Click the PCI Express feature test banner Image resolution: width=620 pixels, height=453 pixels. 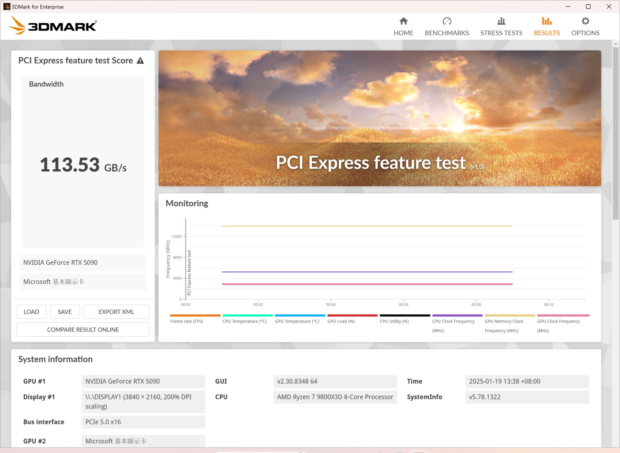click(x=380, y=118)
